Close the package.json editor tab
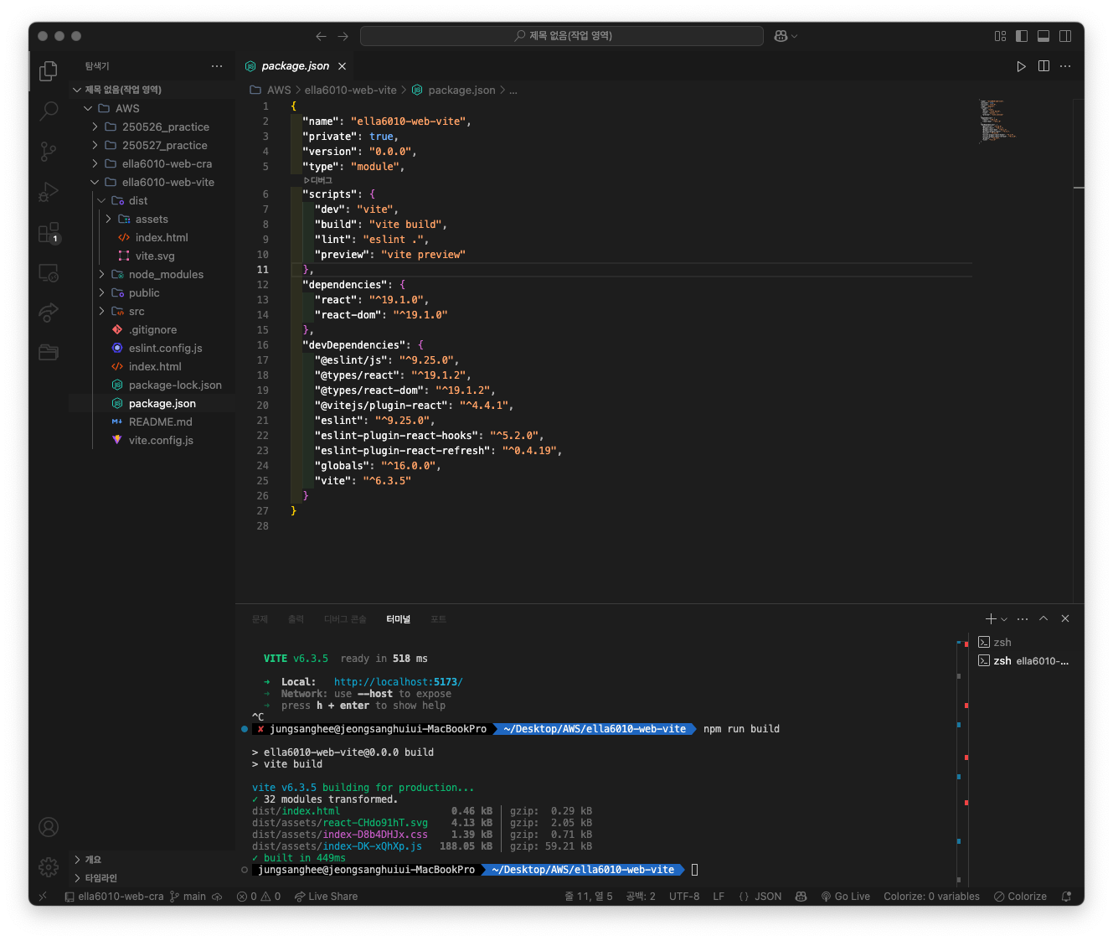Viewport: 1113px width, 941px height. (x=342, y=66)
